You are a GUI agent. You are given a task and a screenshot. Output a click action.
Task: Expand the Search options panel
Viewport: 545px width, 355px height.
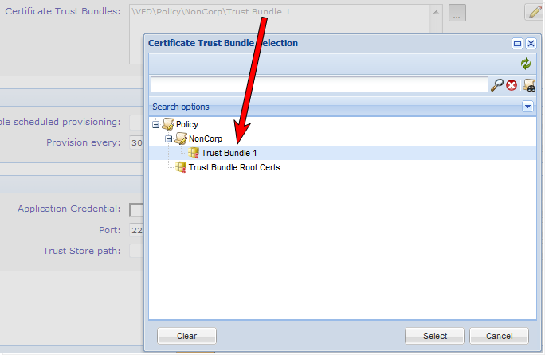[527, 107]
